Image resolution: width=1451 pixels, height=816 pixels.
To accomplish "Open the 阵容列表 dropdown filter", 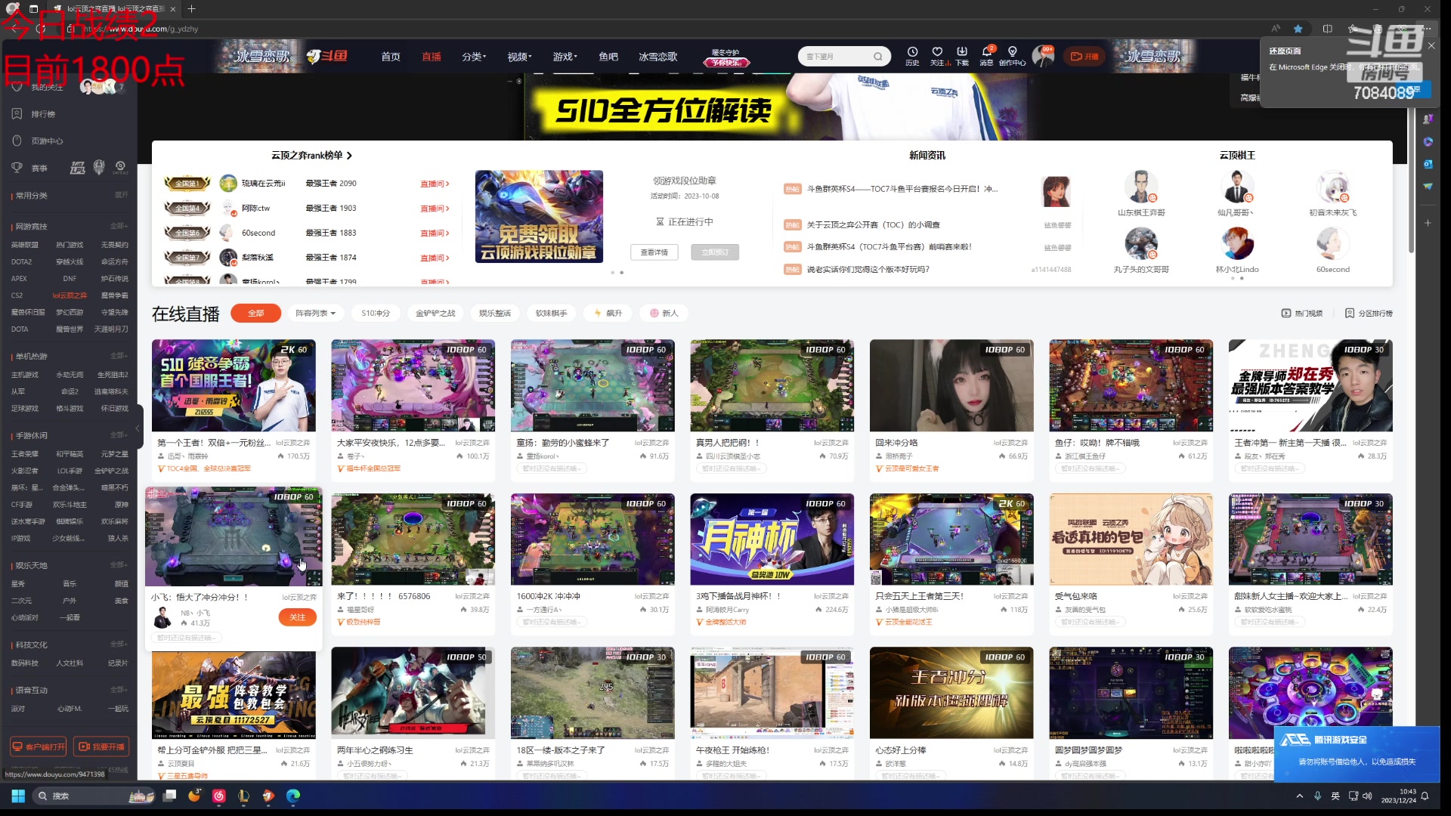I will pyautogui.click(x=315, y=314).
